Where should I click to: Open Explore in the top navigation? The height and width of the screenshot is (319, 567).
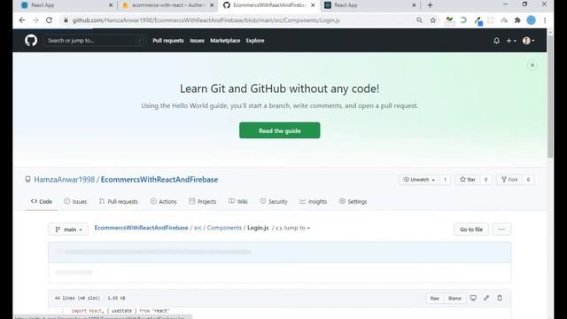click(x=255, y=41)
